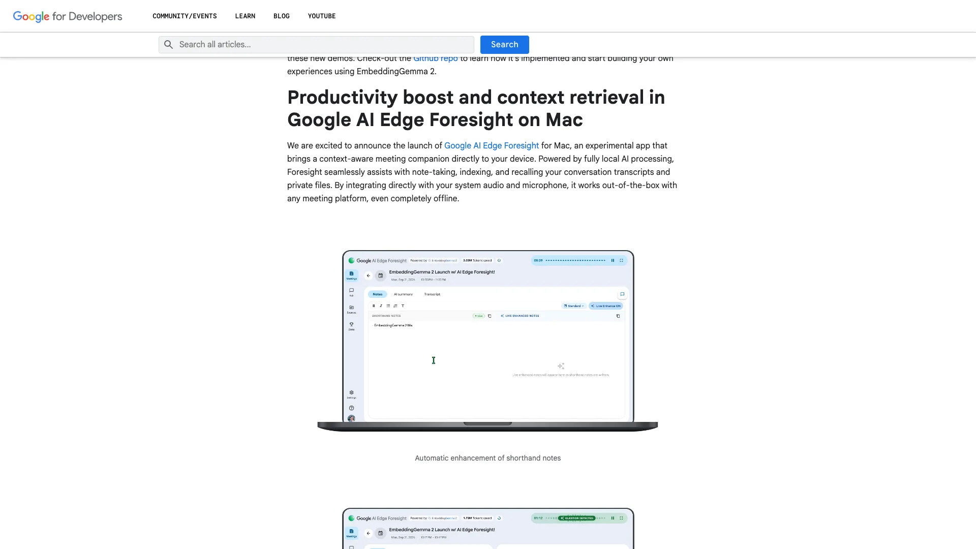Open Sources in the first demo's sidebar
The image size is (976, 549).
351,309
